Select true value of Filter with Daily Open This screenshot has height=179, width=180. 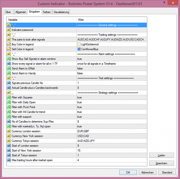112,102
